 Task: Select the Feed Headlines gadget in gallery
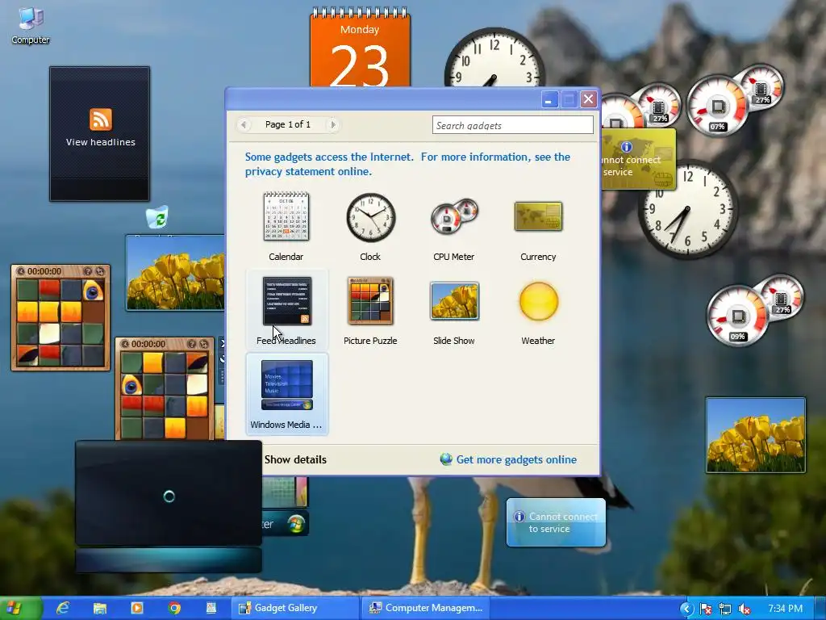[x=286, y=310]
